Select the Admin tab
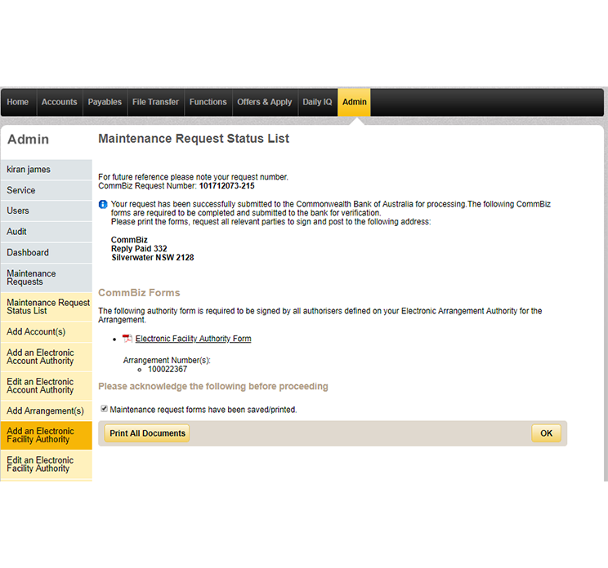 pos(355,102)
